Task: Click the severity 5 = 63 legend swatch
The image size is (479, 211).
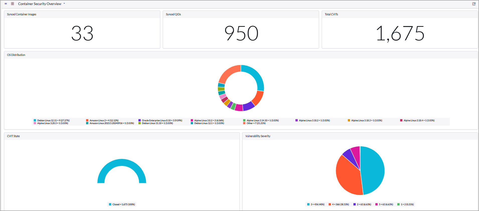Action: [376, 204]
